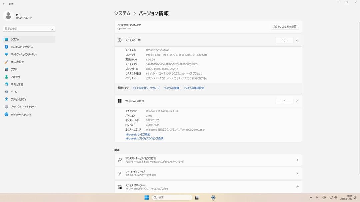Select the アプリ section icon

(6, 69)
